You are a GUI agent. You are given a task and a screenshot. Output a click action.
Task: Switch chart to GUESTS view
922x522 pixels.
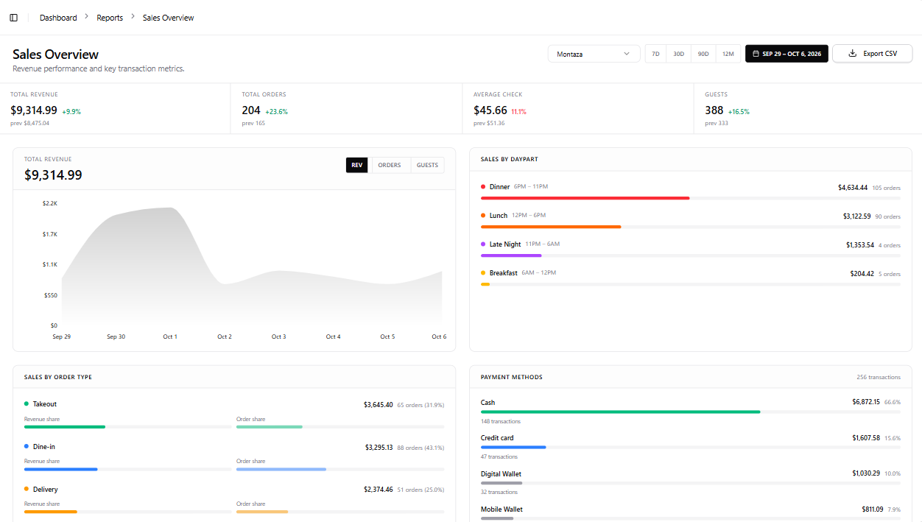coord(428,165)
